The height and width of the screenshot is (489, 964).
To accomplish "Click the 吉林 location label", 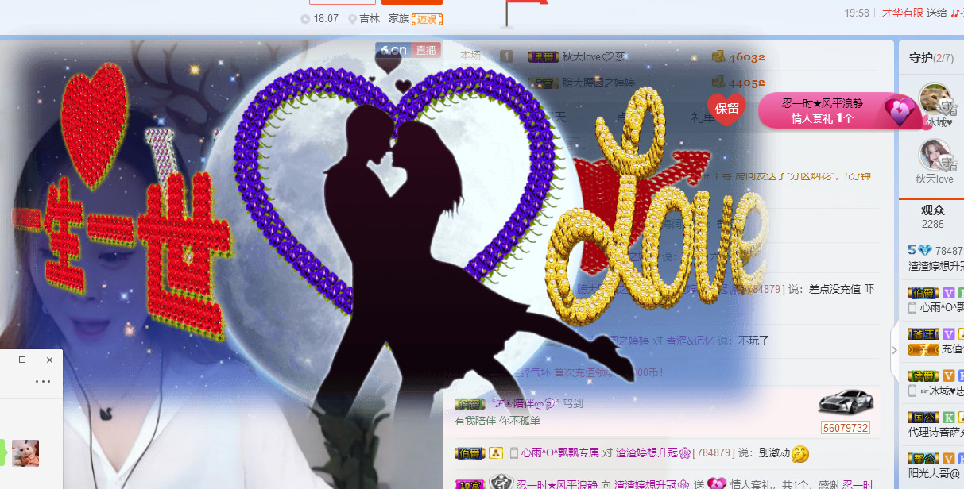I will pyautogui.click(x=370, y=19).
